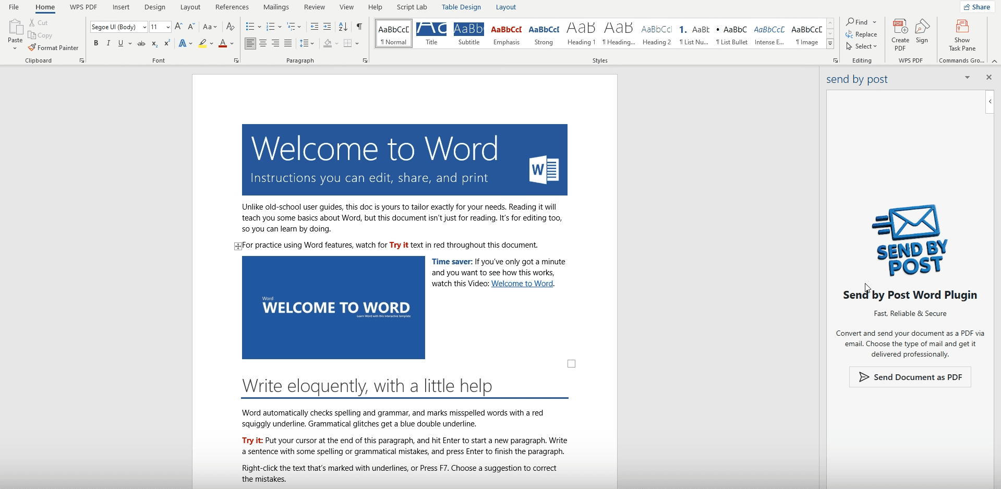Switch to the Mailings tab
Image resolution: width=1001 pixels, height=489 pixels.
tap(276, 7)
